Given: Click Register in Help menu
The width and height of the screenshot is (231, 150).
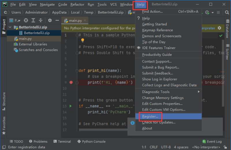Looking at the screenshot, I should [x=169, y=116].
